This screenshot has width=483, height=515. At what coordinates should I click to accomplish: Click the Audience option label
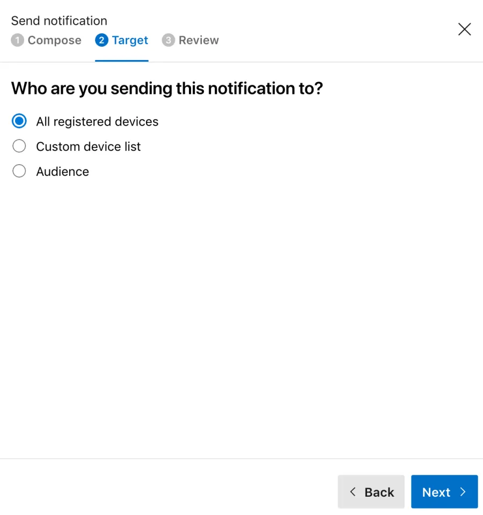tap(62, 172)
